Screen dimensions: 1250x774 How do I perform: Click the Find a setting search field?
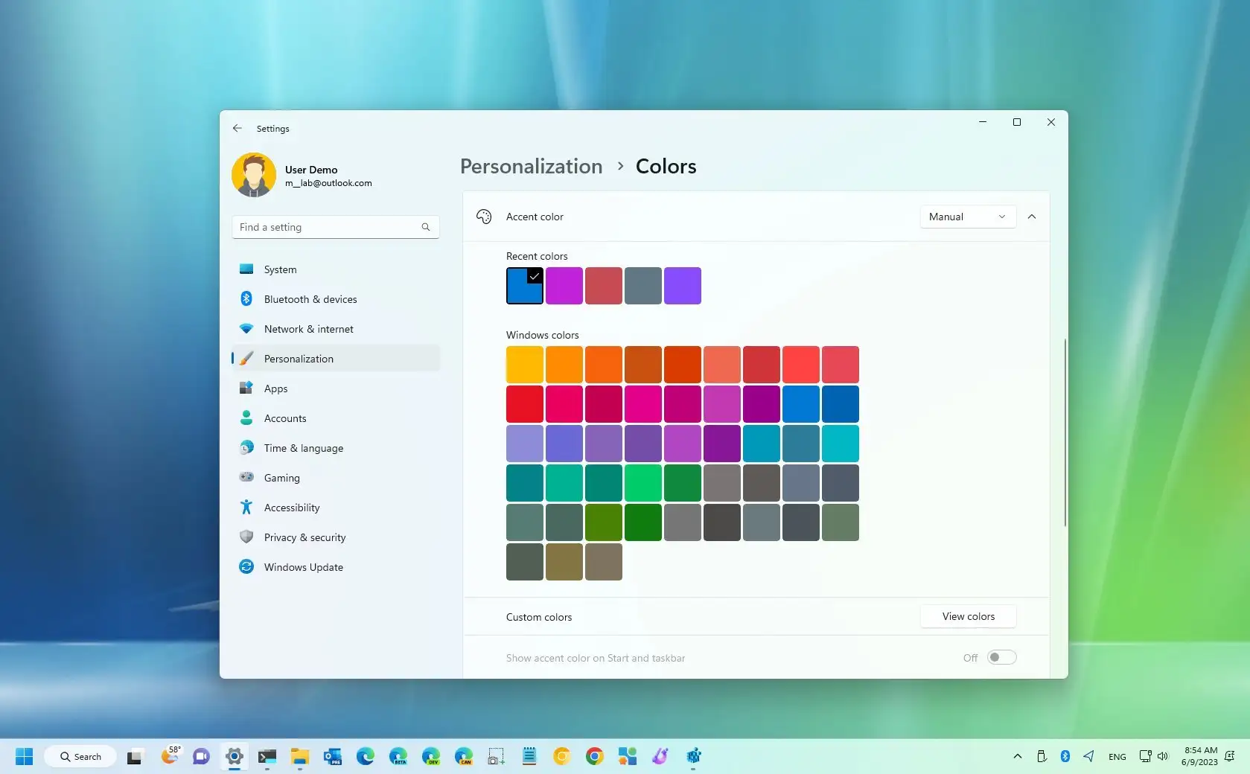tap(328, 228)
